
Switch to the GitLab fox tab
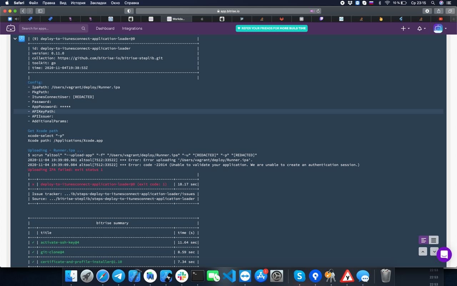point(281,19)
